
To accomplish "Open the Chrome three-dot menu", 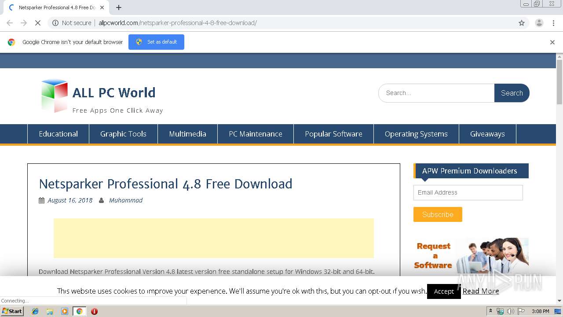I will 553,23.
